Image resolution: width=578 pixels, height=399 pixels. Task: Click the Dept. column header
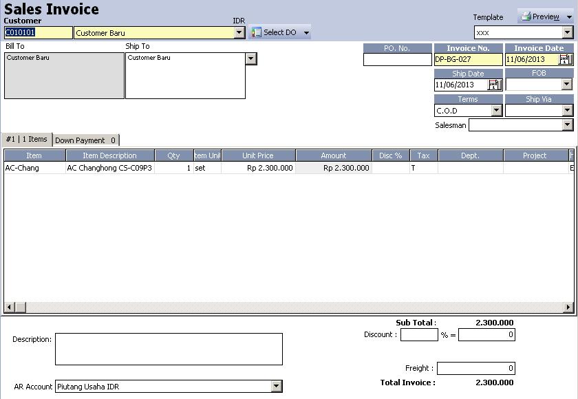(x=471, y=155)
